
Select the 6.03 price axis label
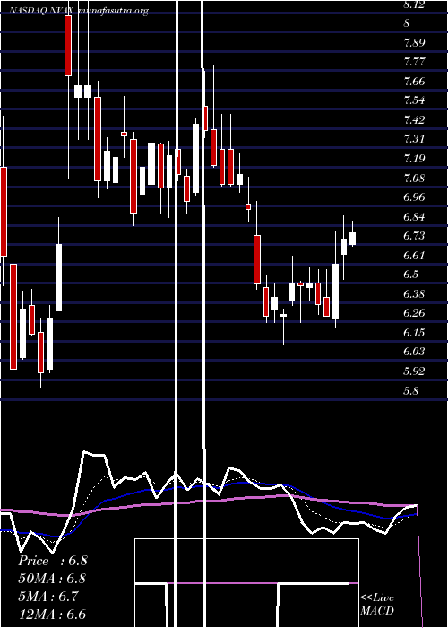point(414,352)
